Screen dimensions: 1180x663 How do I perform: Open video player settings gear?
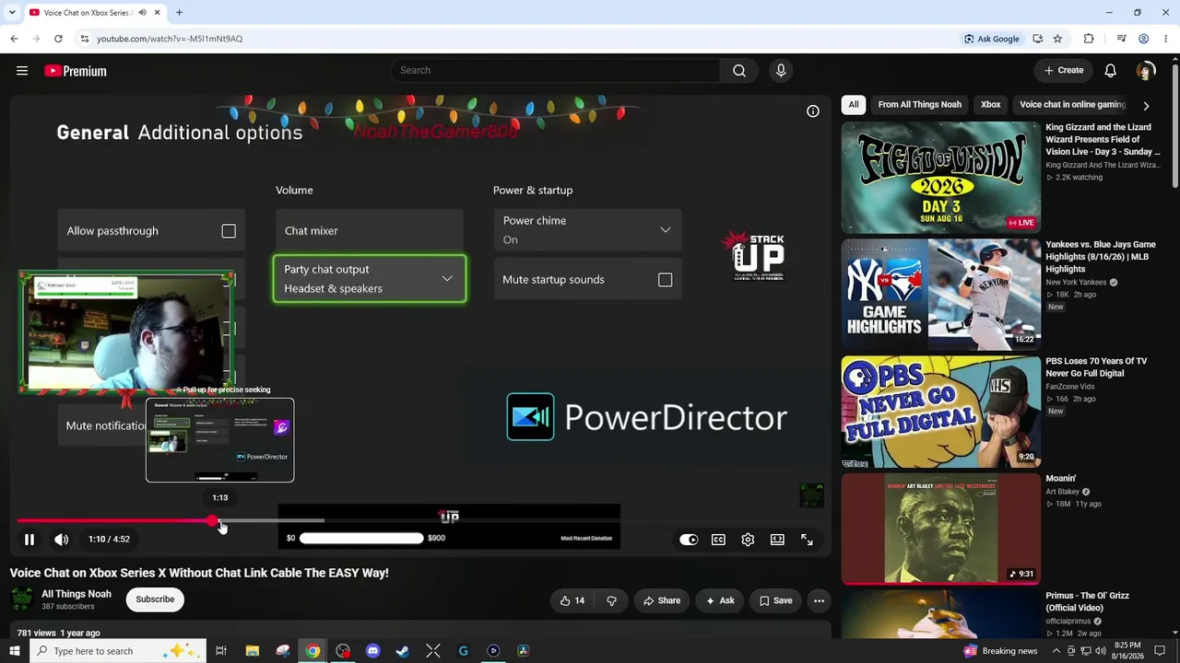[748, 540]
